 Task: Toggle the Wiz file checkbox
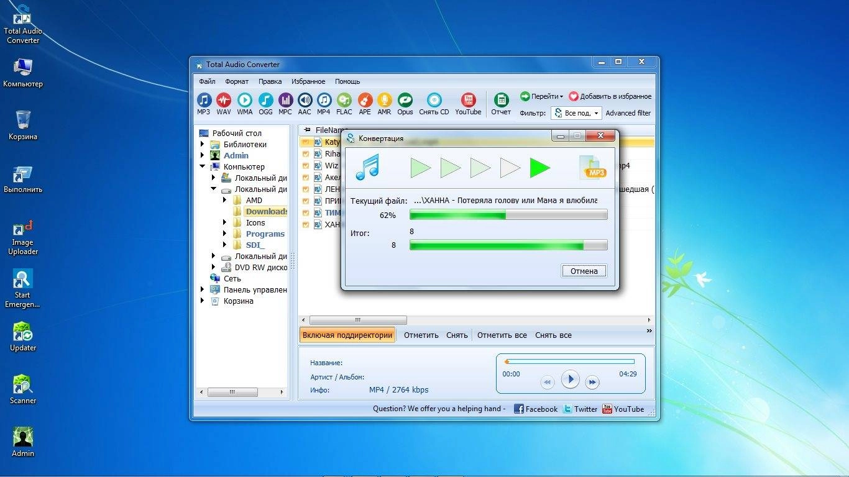[306, 166]
